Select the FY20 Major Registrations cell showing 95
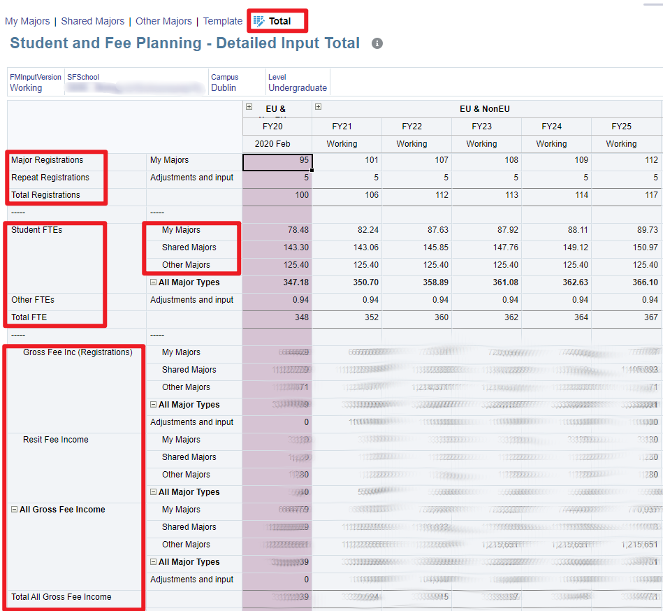663x611 pixels. coord(277,161)
